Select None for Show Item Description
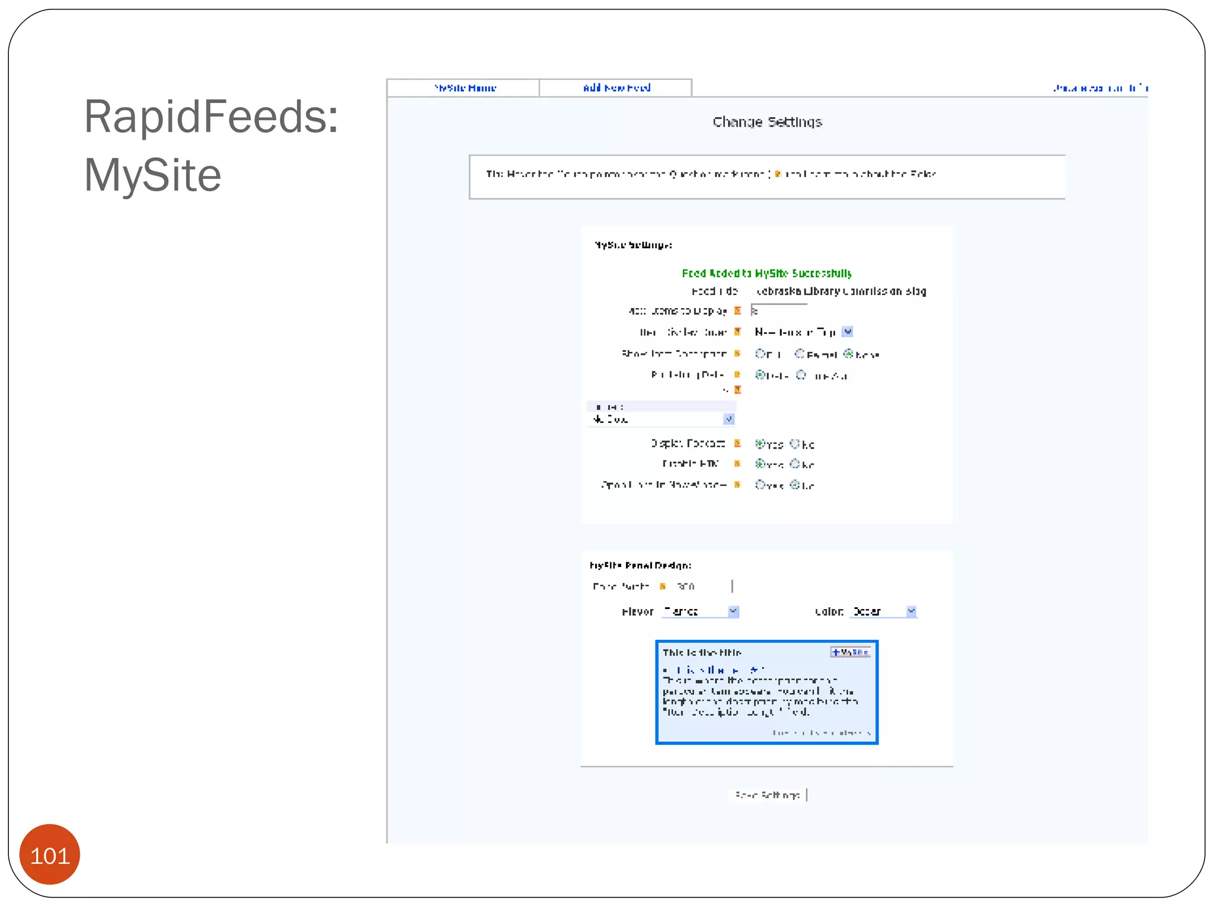Image resolution: width=1214 pixels, height=910 pixels. tap(848, 354)
